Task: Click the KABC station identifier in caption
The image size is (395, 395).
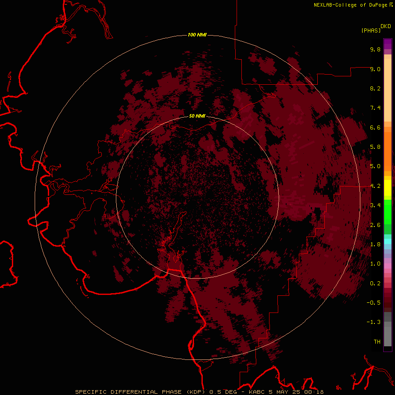Action: coord(257,392)
